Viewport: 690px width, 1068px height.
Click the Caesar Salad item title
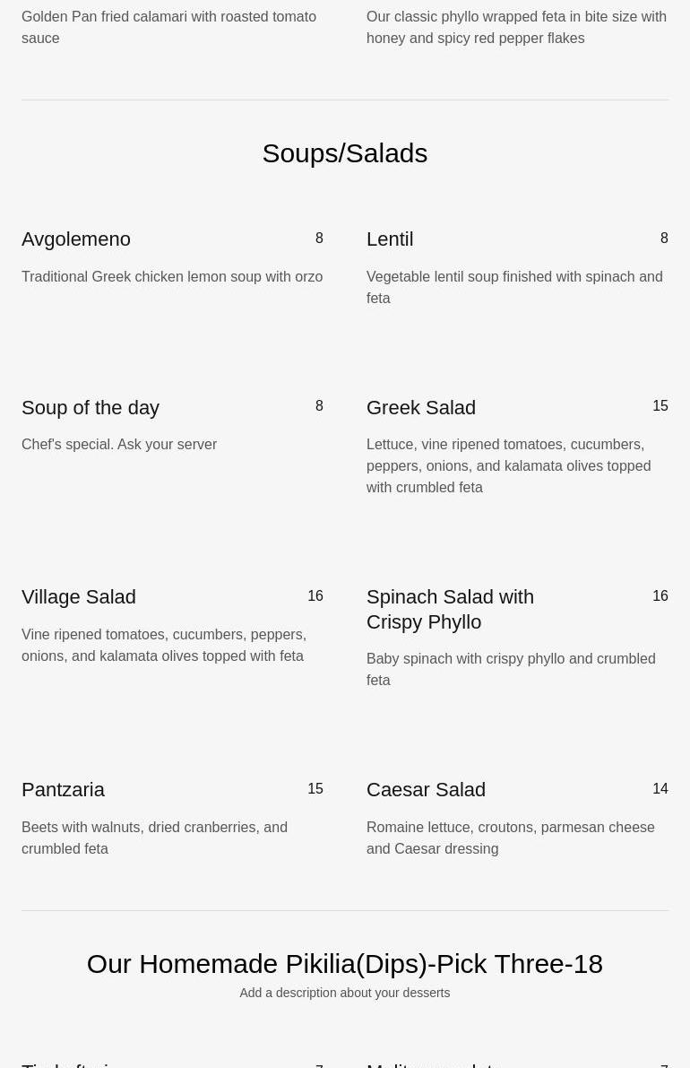(426, 790)
